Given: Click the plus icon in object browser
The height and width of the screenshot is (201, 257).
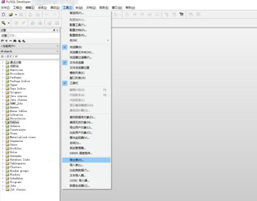Looking at the screenshot, I should [x=6, y=41].
